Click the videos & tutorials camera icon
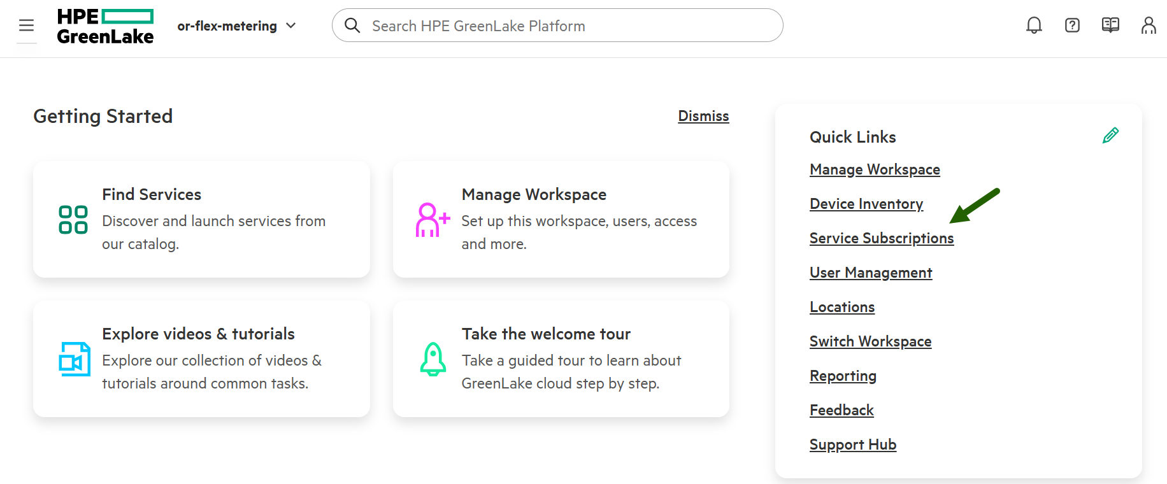 coord(75,359)
